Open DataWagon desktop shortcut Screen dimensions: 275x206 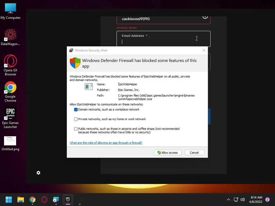(10, 37)
